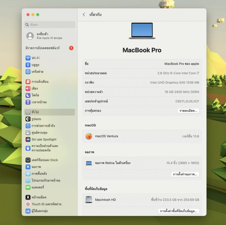Click the จอภาพ Retina ในตัวเครื่อง label
226x225 pixels.
[112, 163]
